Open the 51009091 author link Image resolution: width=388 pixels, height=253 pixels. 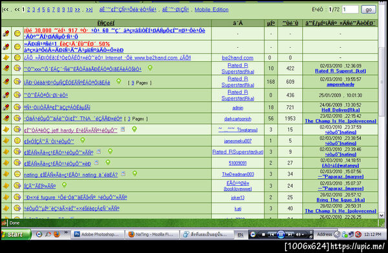[x=237, y=163]
